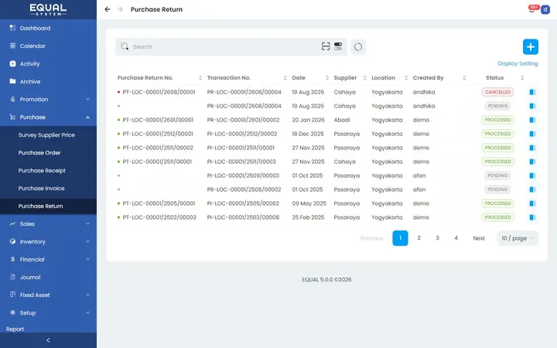557x348 pixels.
Task: Go to pagination page 4
Action: [x=456, y=238]
